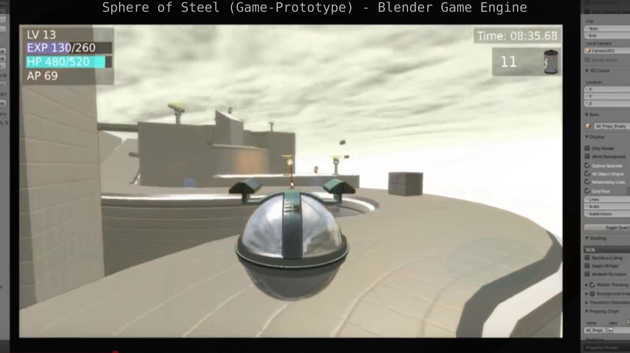The width and height of the screenshot is (630, 353).
Task: Click the grid Lines value field
Action: (607, 199)
